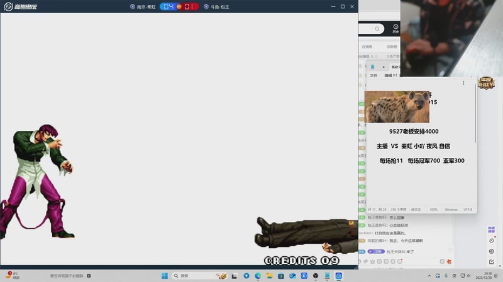Click the edit feedback icon in sidebar
The image size is (503, 282).
(492, 262)
